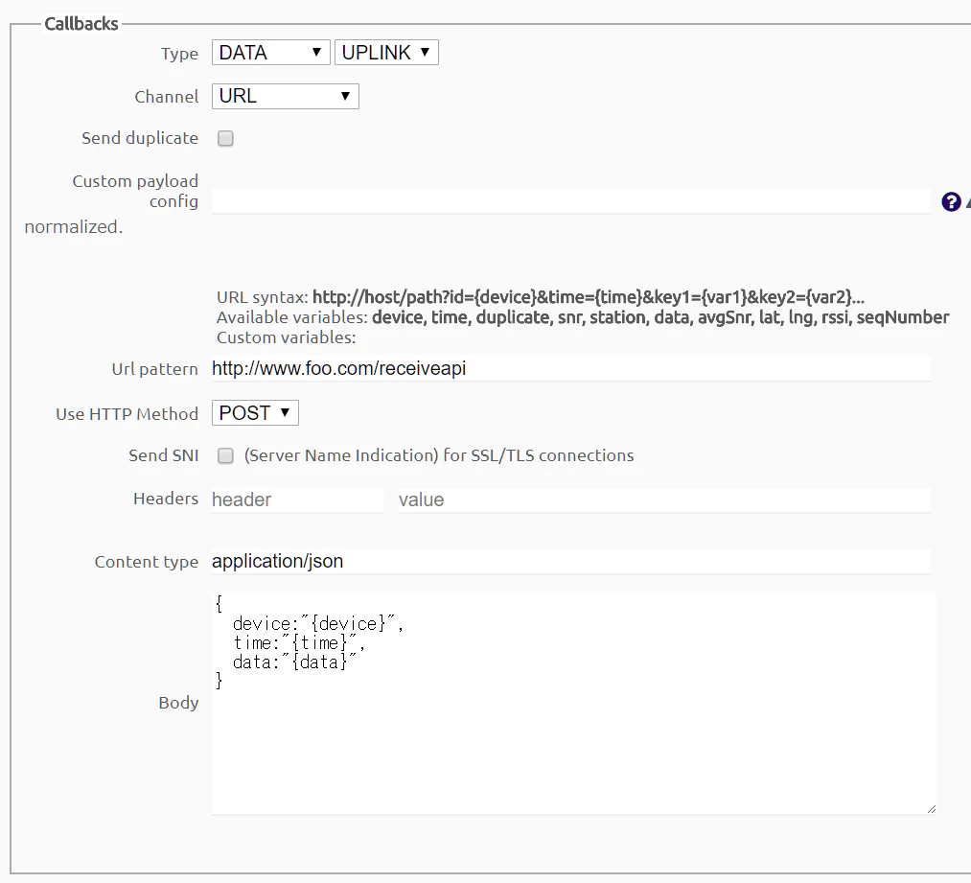Click the Custom payload config field
The width and height of the screenshot is (971, 883).
[571, 201]
